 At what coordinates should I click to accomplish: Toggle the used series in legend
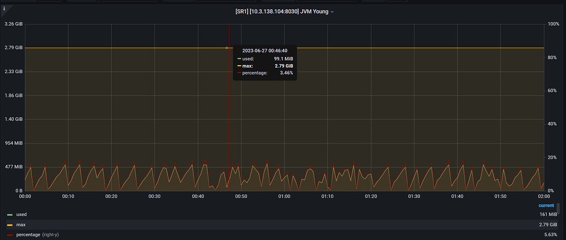(21, 215)
